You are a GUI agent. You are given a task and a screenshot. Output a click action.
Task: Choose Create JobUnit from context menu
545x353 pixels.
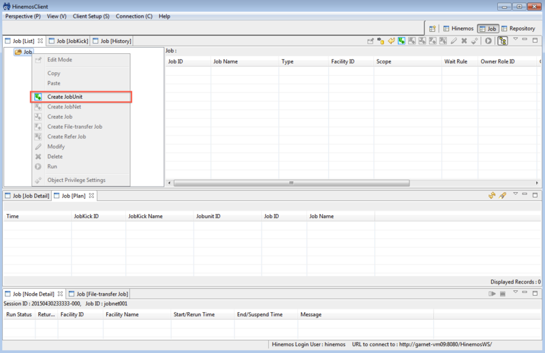pos(81,97)
